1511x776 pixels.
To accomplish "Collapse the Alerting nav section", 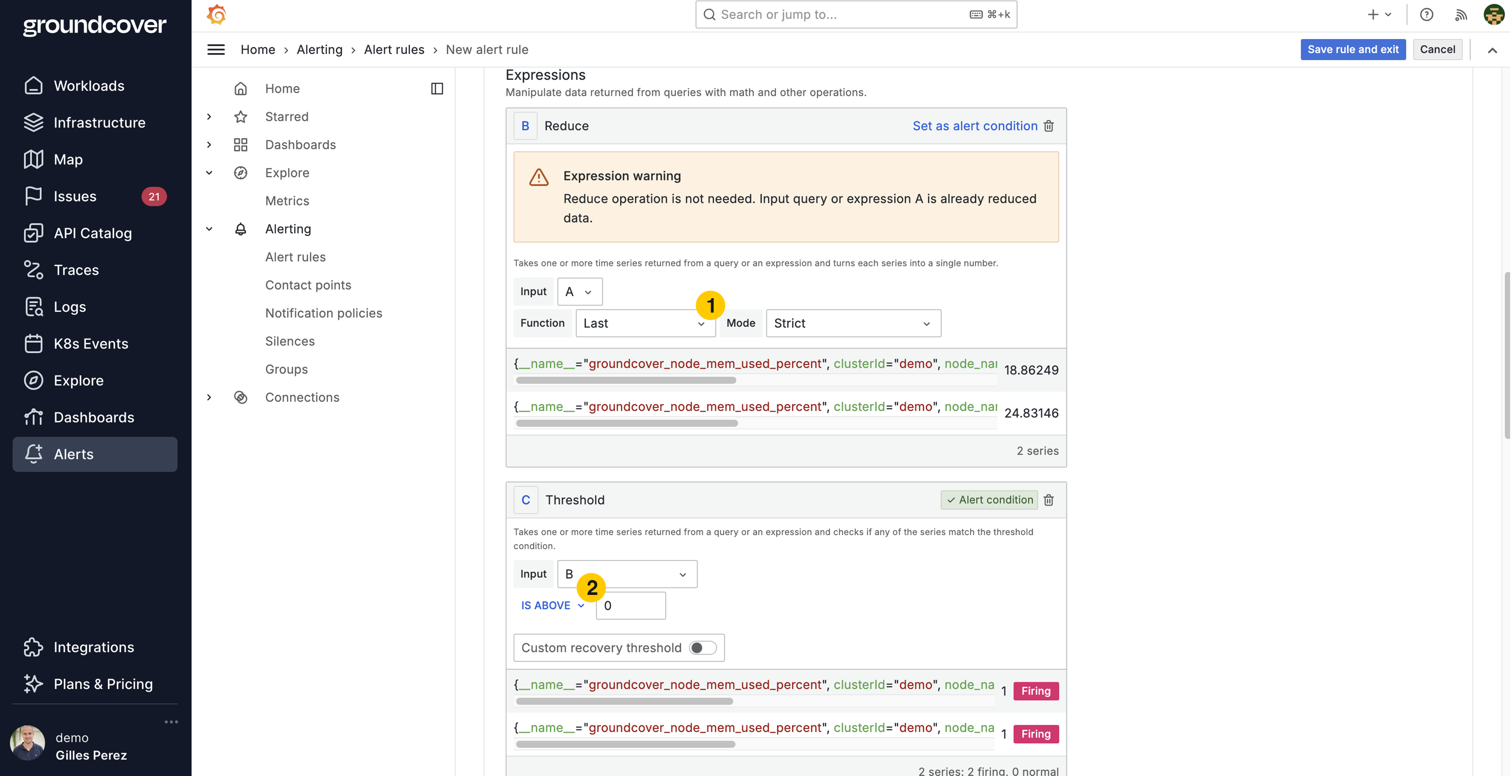I will [x=210, y=229].
